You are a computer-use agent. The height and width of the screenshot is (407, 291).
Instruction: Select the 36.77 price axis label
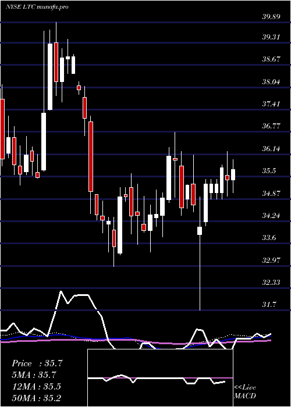271,126
